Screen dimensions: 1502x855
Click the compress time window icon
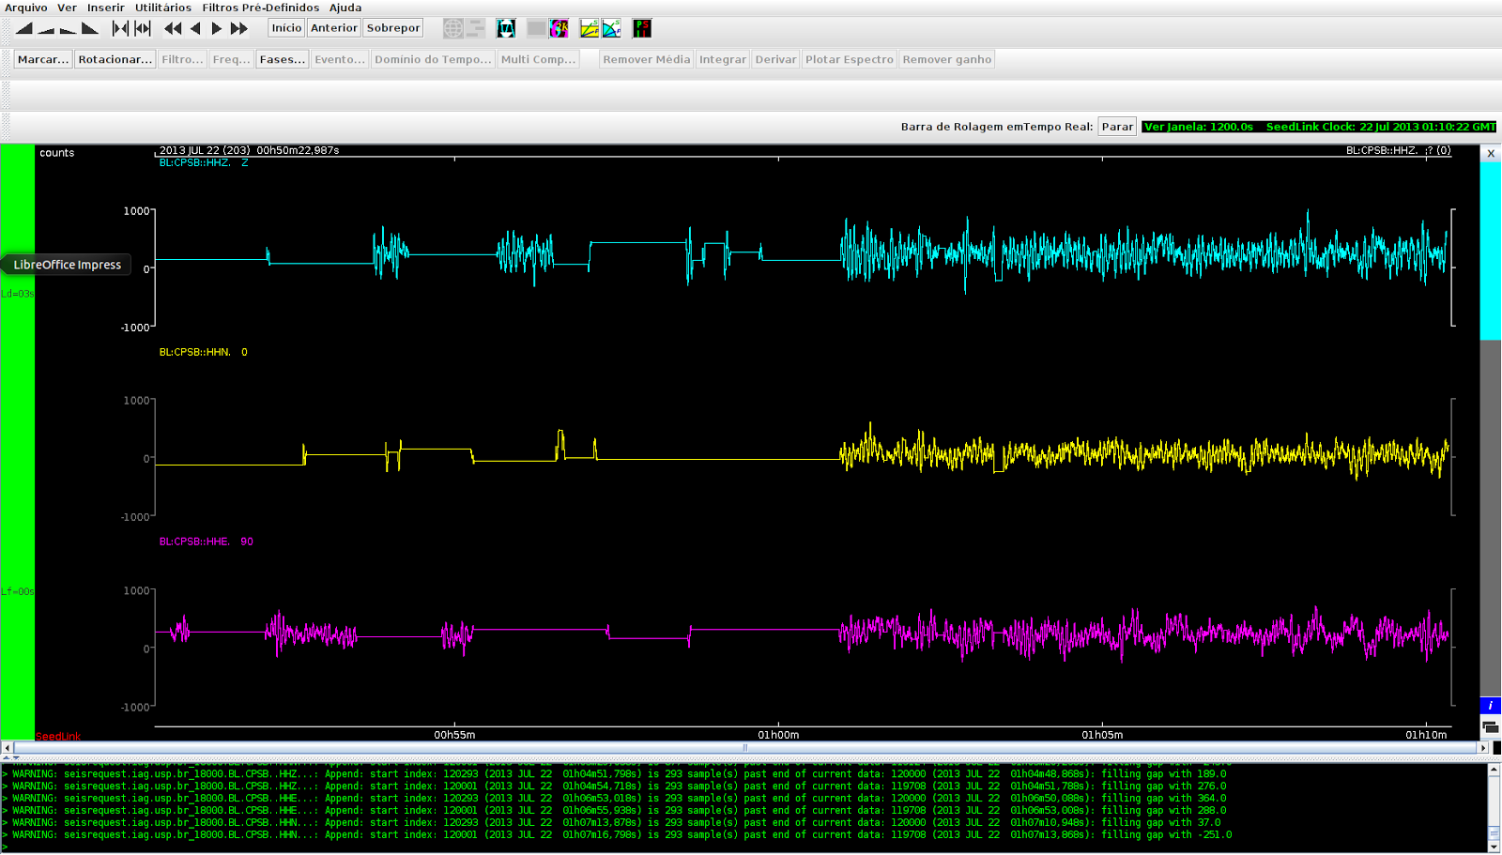(120, 29)
